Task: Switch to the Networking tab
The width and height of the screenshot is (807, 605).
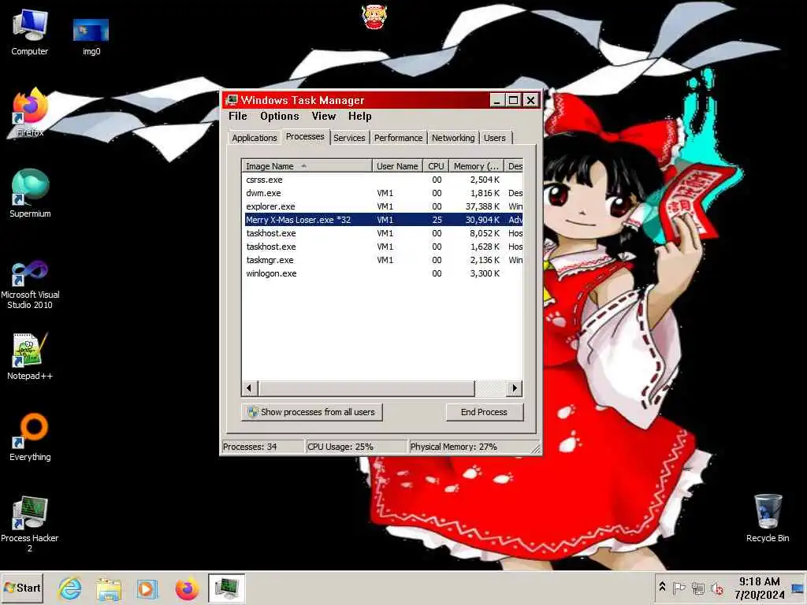Action: [453, 138]
